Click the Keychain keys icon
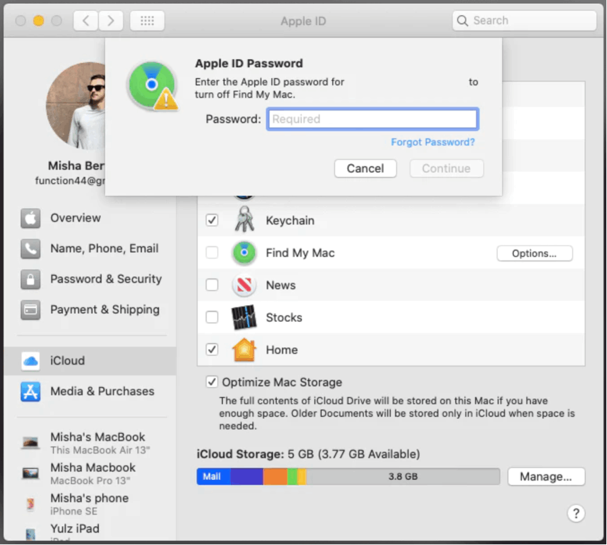607x545 pixels. pyautogui.click(x=245, y=220)
